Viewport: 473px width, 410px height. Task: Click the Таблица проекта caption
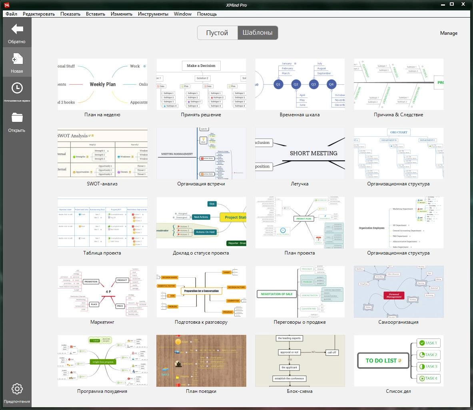click(102, 253)
